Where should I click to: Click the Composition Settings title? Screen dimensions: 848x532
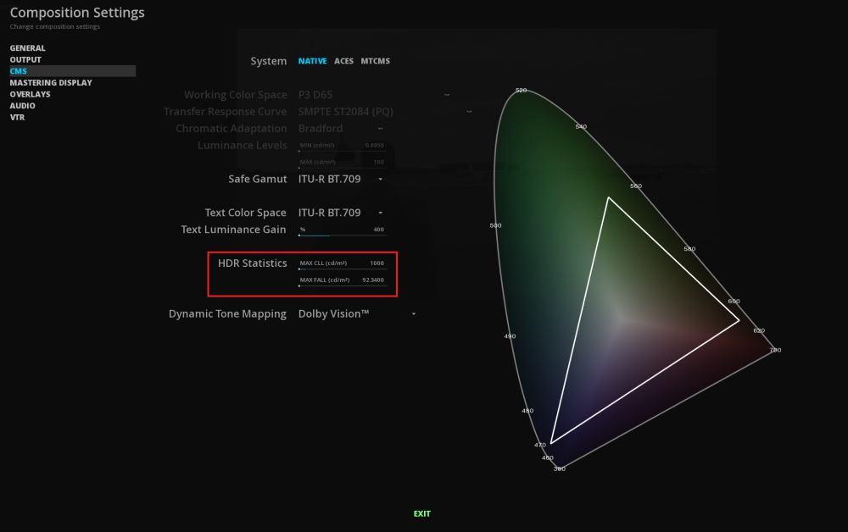[x=77, y=13]
